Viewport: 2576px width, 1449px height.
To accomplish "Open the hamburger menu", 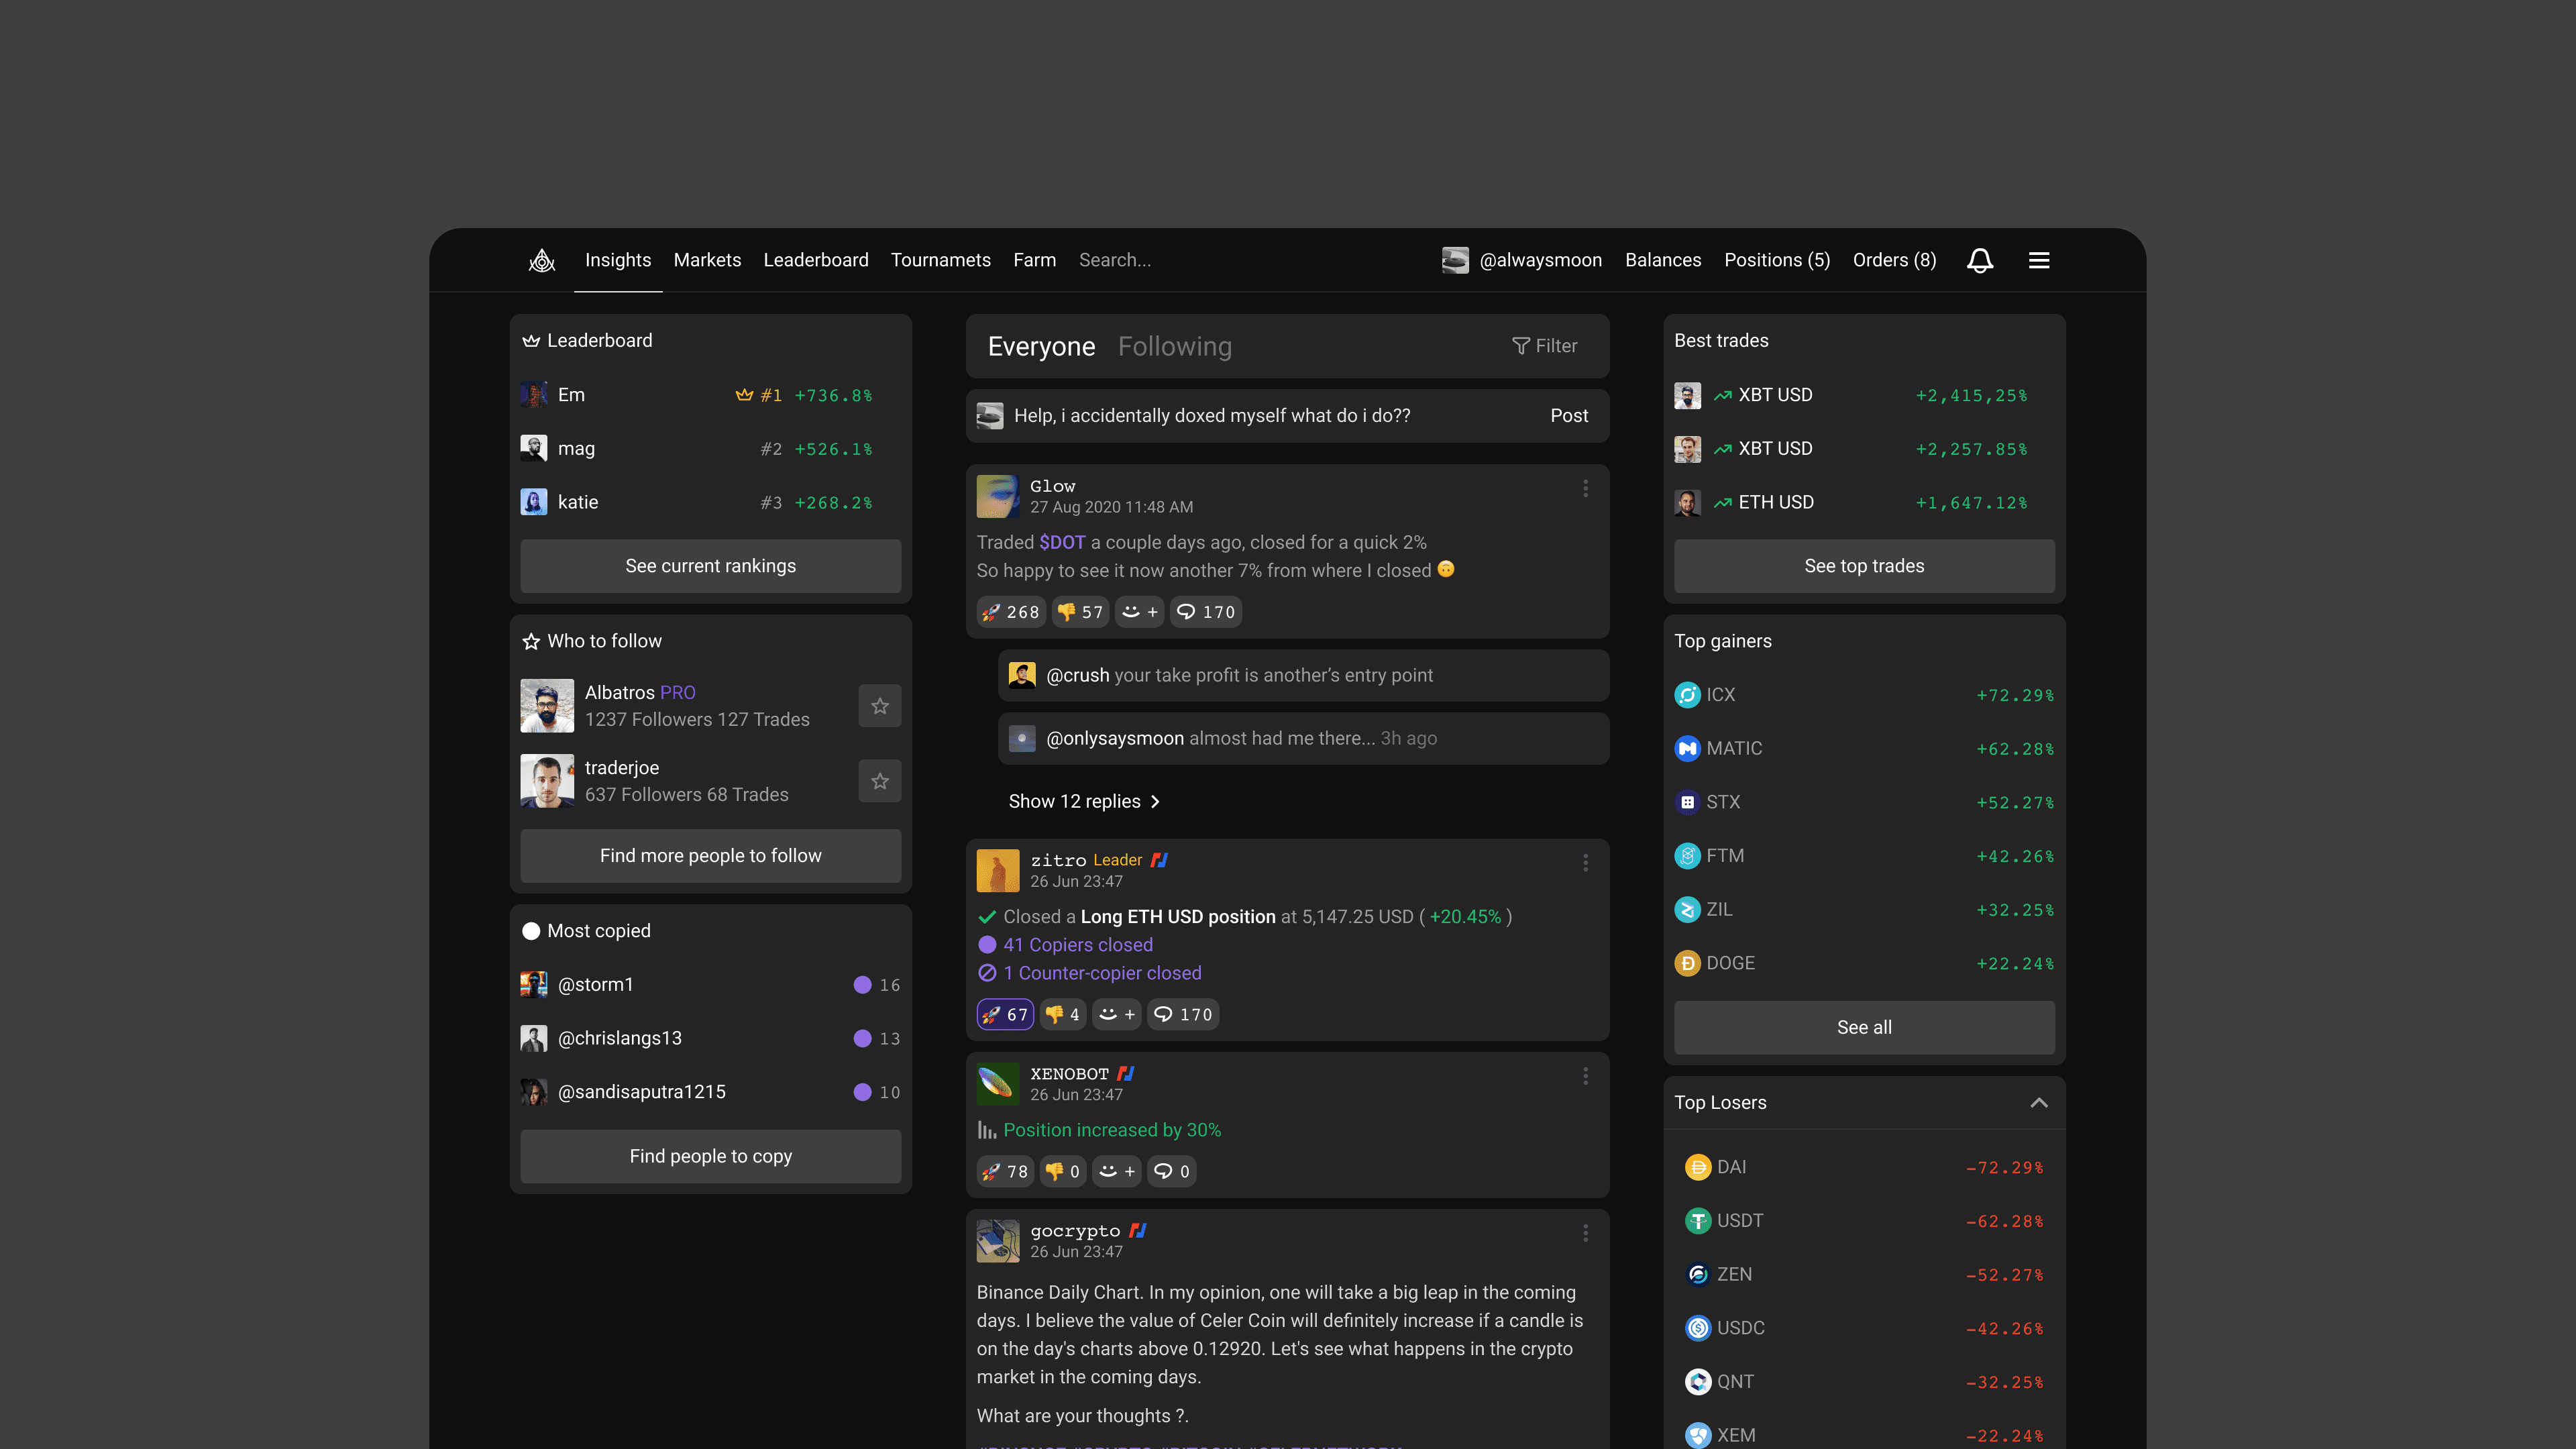I will pyautogui.click(x=2039, y=261).
